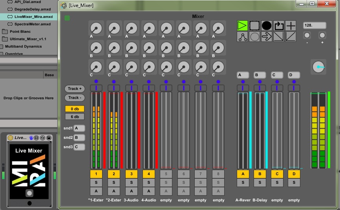Open the snd1 selector showing A
Screen dimensions: 340x210
(x=79, y=128)
